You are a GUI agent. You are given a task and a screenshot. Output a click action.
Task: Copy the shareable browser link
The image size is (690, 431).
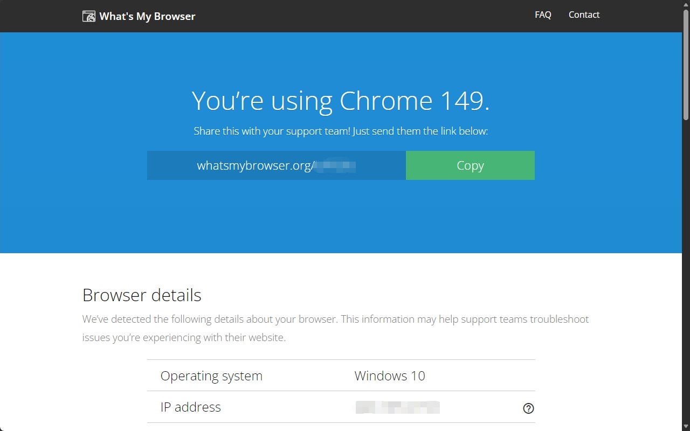tap(470, 165)
